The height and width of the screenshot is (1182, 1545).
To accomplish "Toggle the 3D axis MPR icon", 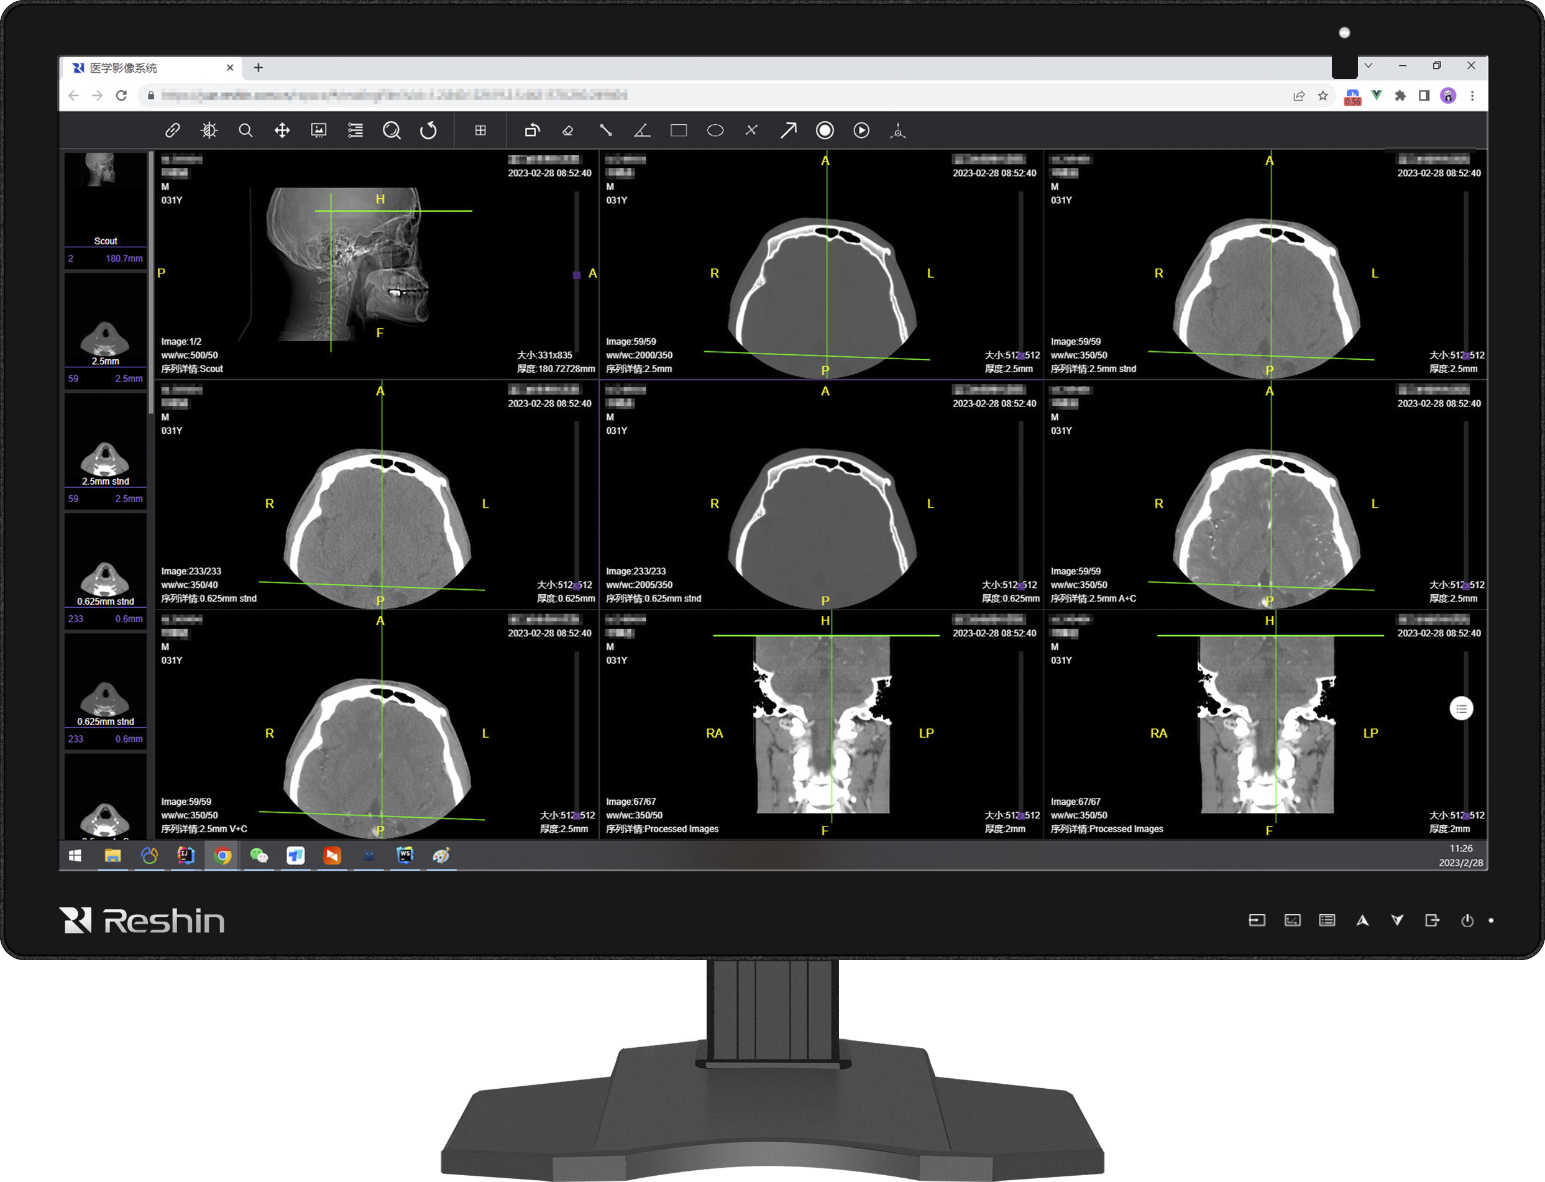I will click(x=898, y=130).
